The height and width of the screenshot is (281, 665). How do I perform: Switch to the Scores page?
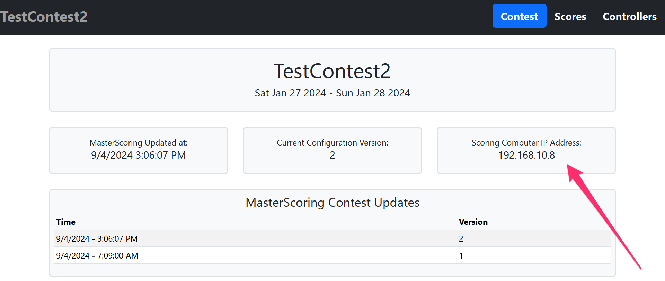[570, 16]
